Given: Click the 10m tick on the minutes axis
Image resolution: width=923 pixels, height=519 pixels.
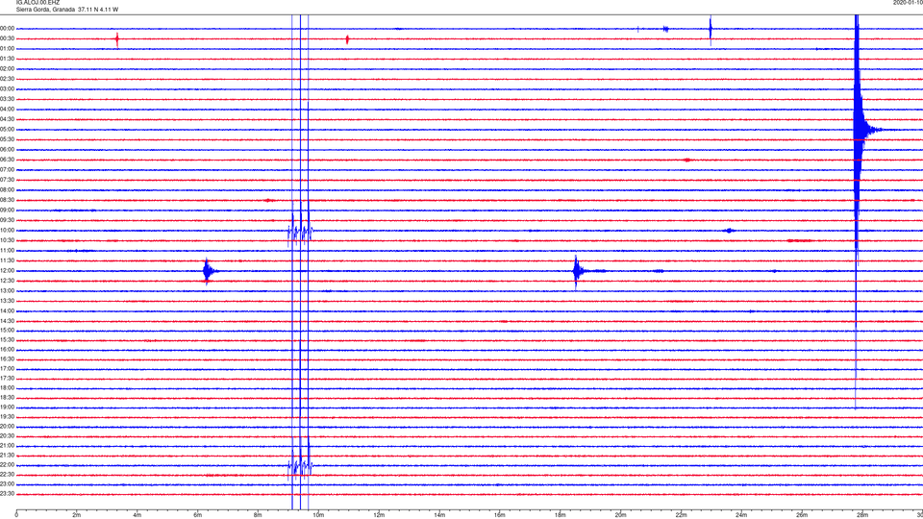Looking at the screenshot, I should click(x=318, y=515).
